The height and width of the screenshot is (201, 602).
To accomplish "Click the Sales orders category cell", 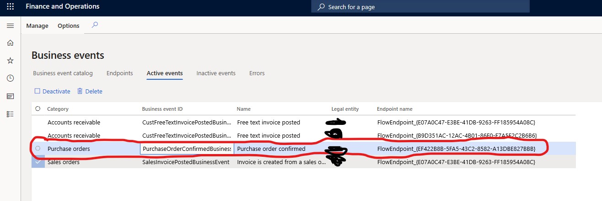I will tap(64, 162).
